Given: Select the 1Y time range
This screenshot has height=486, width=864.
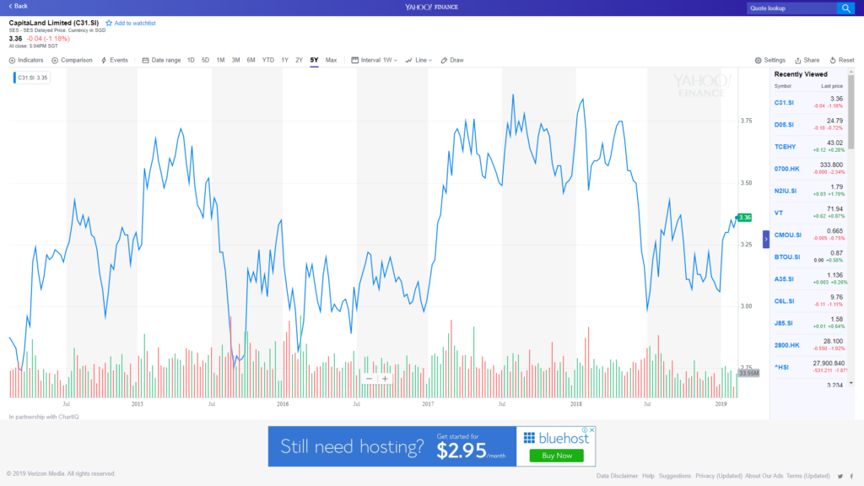Looking at the screenshot, I should point(285,60).
